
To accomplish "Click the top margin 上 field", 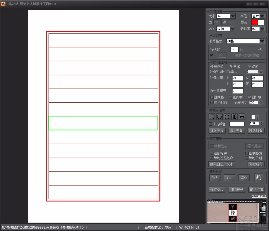I will click(238, 78).
